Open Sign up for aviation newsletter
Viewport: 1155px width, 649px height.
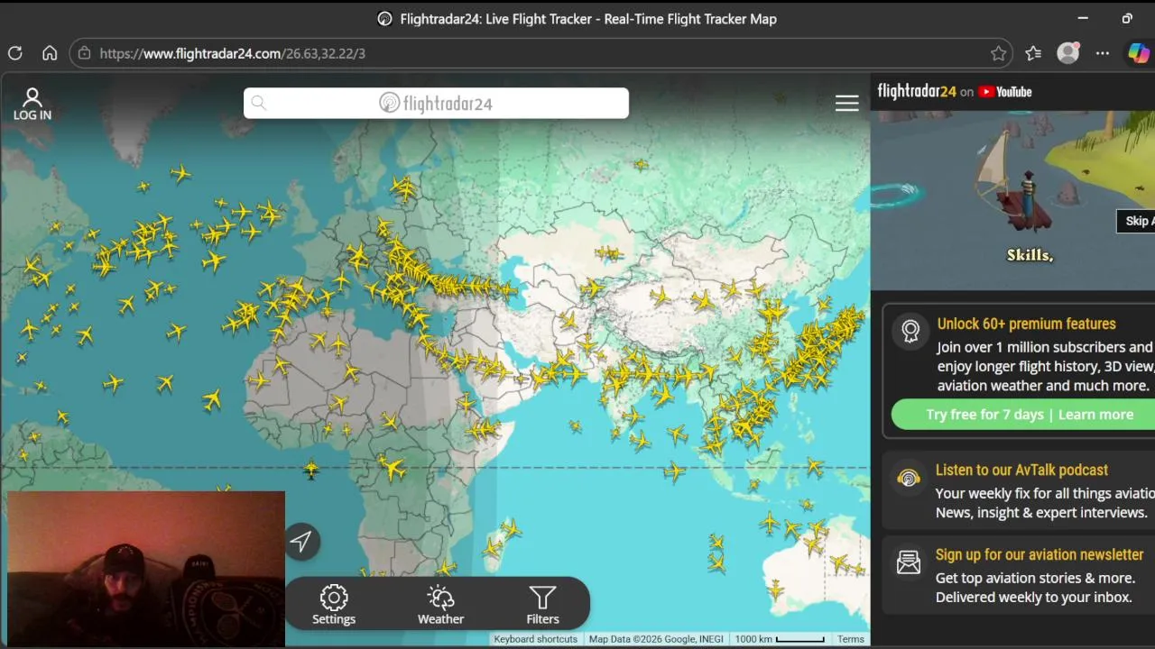point(1039,554)
